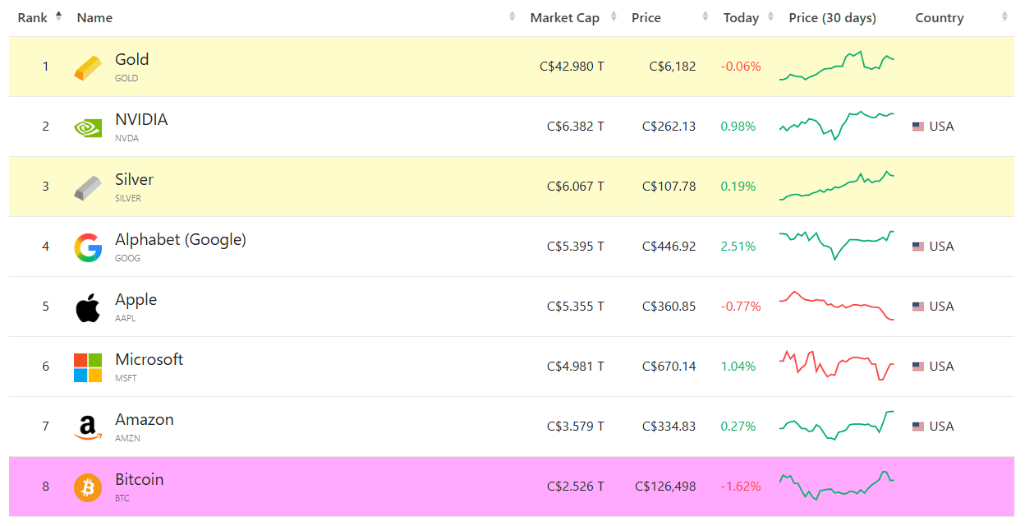
Task: Click the Microsoft price C$670.14
Action: click(669, 367)
